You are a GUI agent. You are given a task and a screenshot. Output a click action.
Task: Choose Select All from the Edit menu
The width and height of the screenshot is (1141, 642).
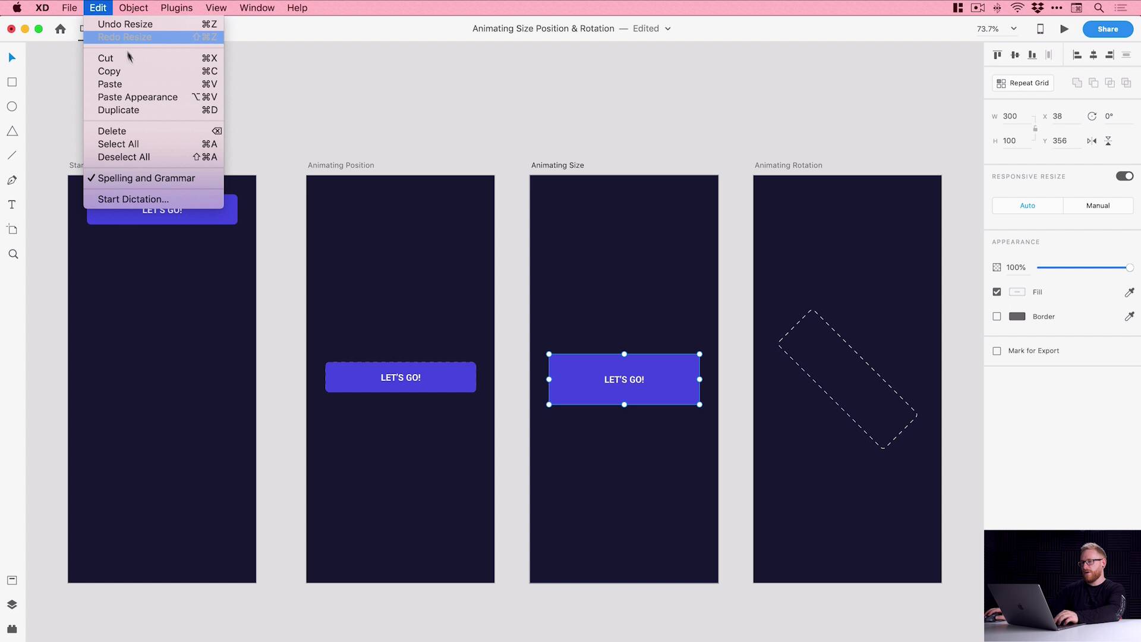coord(118,144)
